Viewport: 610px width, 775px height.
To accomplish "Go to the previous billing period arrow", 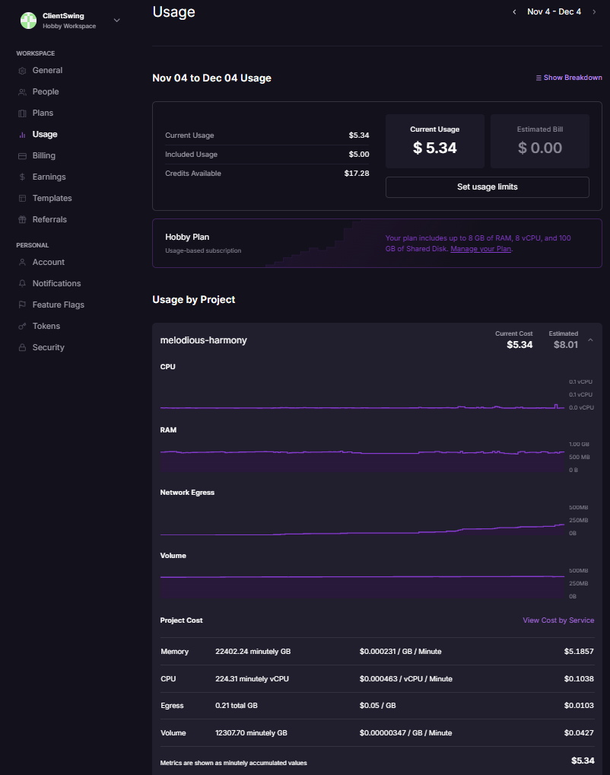I will (514, 12).
